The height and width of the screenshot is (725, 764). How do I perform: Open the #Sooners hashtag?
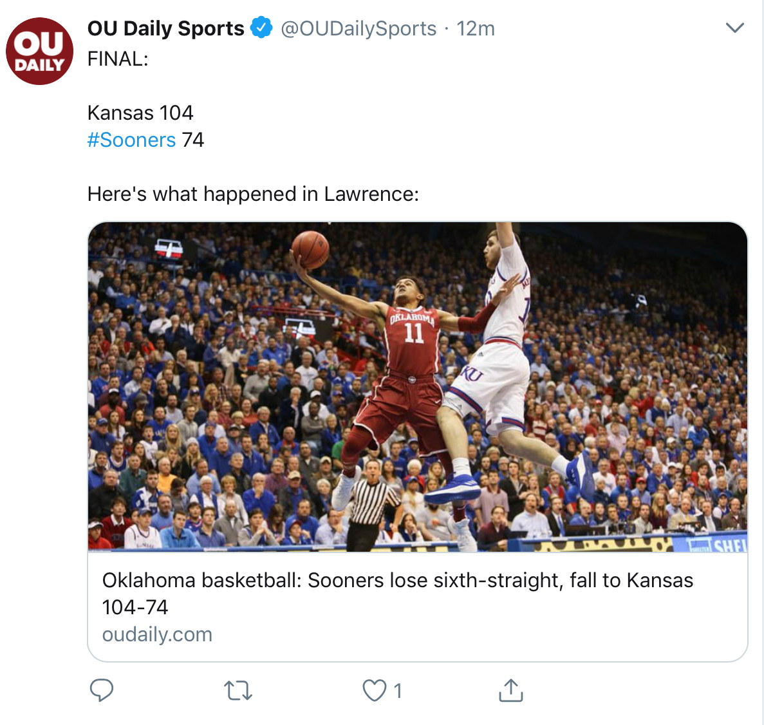pyautogui.click(x=132, y=140)
